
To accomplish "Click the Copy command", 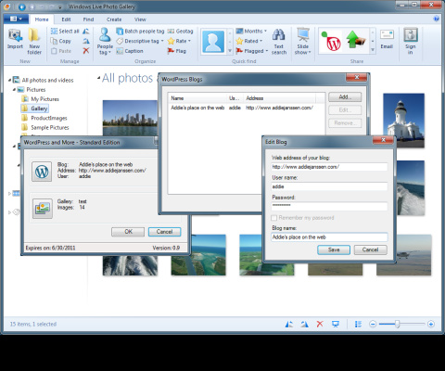I will [61, 41].
